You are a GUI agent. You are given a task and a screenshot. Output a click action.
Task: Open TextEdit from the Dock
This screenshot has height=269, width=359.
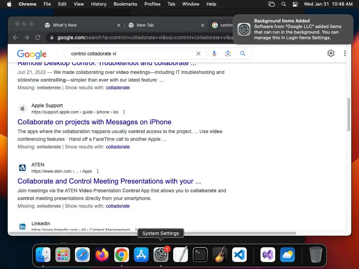(181, 255)
